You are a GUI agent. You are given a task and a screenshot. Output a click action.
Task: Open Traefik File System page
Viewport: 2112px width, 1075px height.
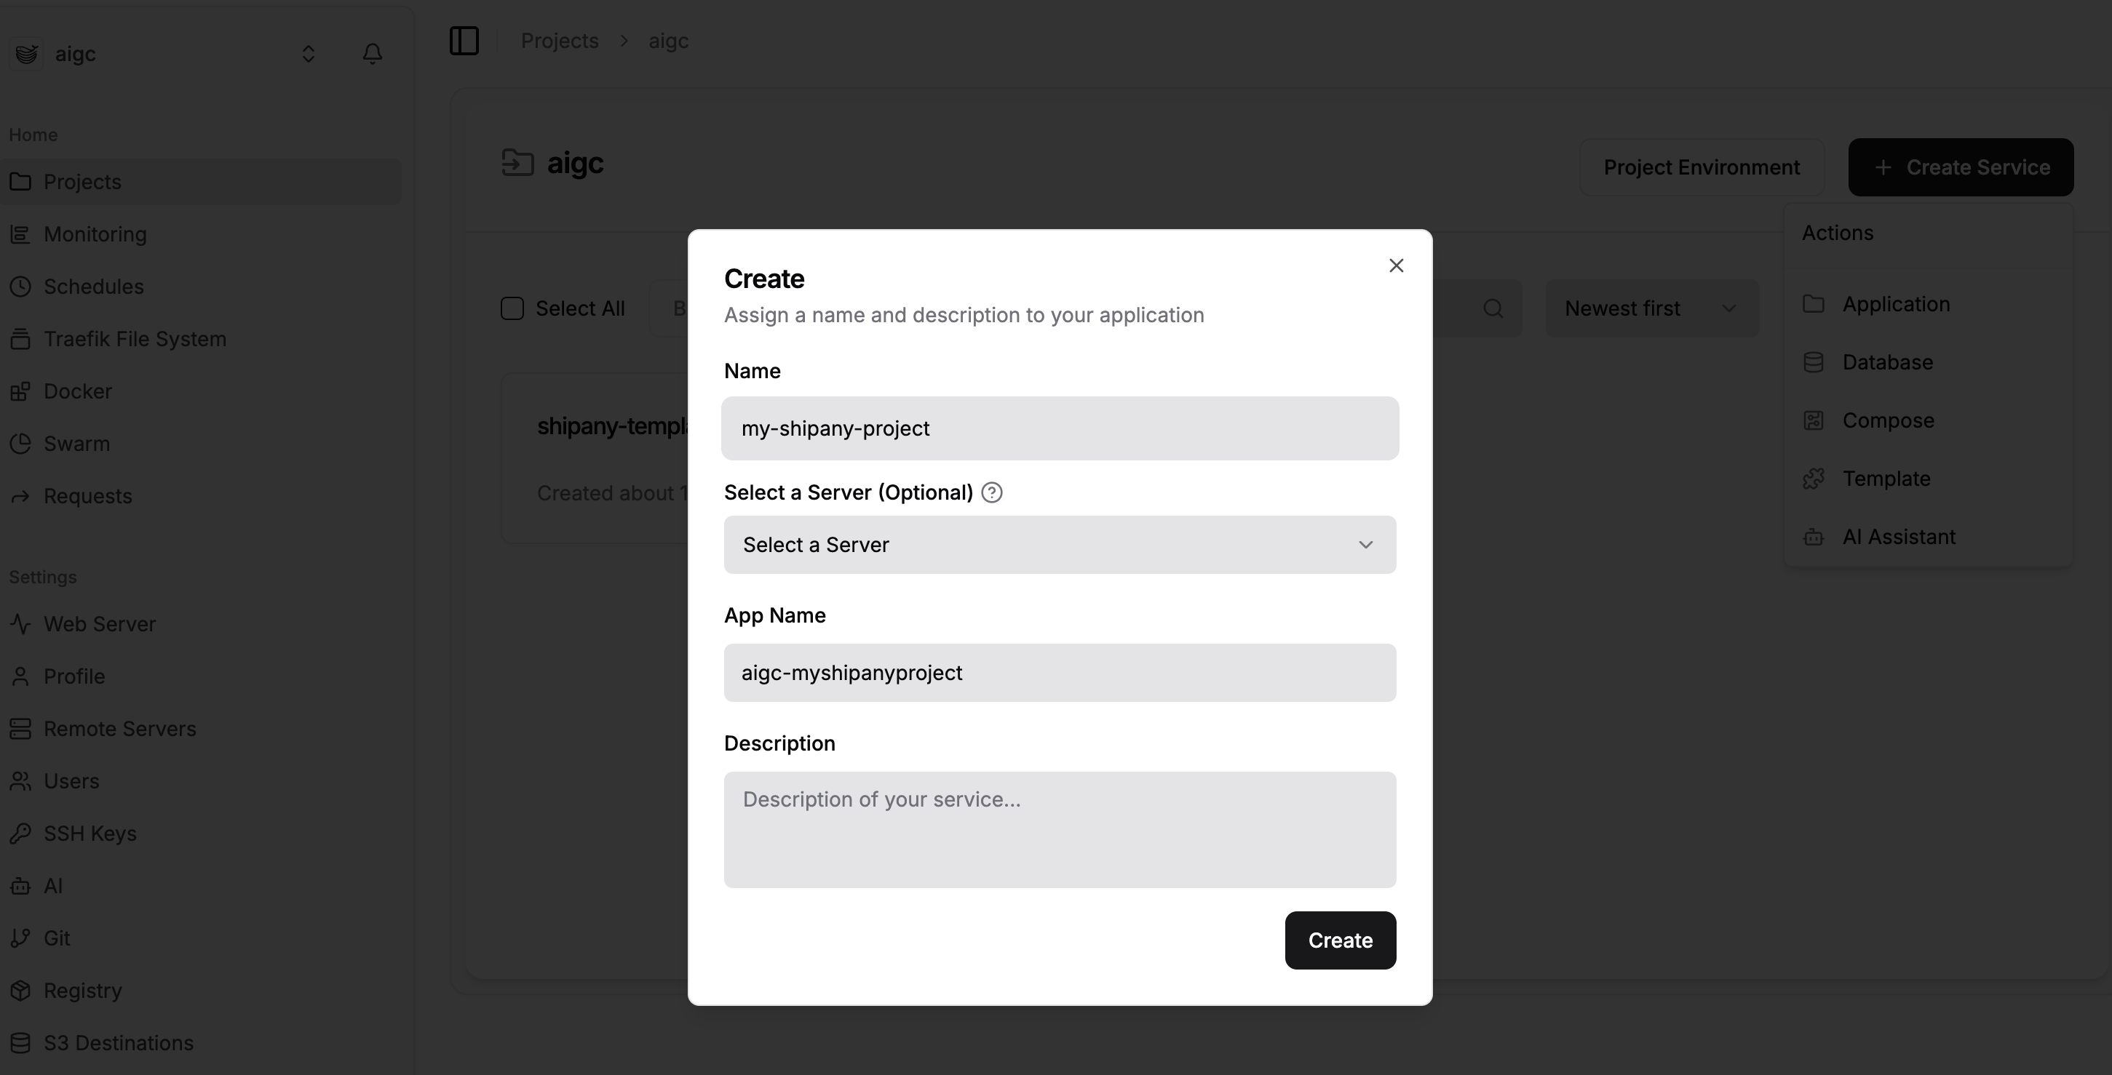[135, 338]
